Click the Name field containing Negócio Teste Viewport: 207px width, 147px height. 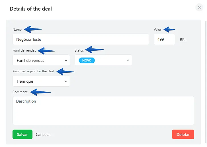pos(81,39)
